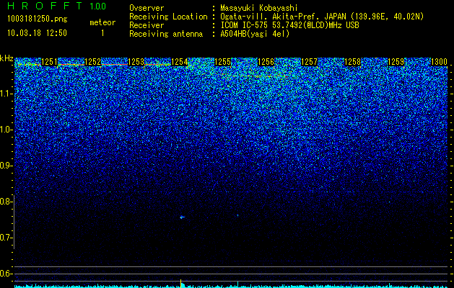This screenshot has height=288, width=454.
Task: Click the yellow spike in the intensity graph
Action: [181, 283]
